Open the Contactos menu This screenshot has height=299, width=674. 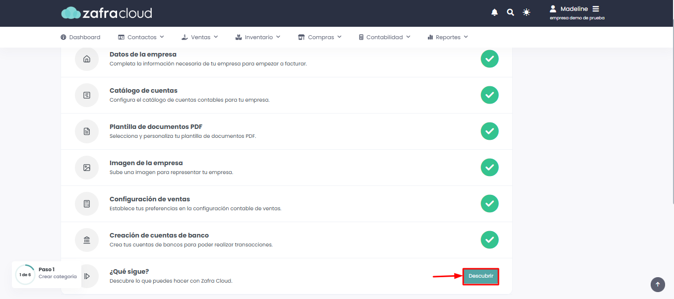pos(141,37)
